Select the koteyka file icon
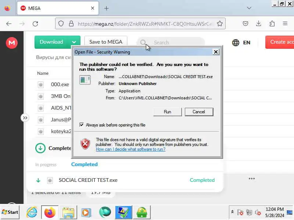 41,132
